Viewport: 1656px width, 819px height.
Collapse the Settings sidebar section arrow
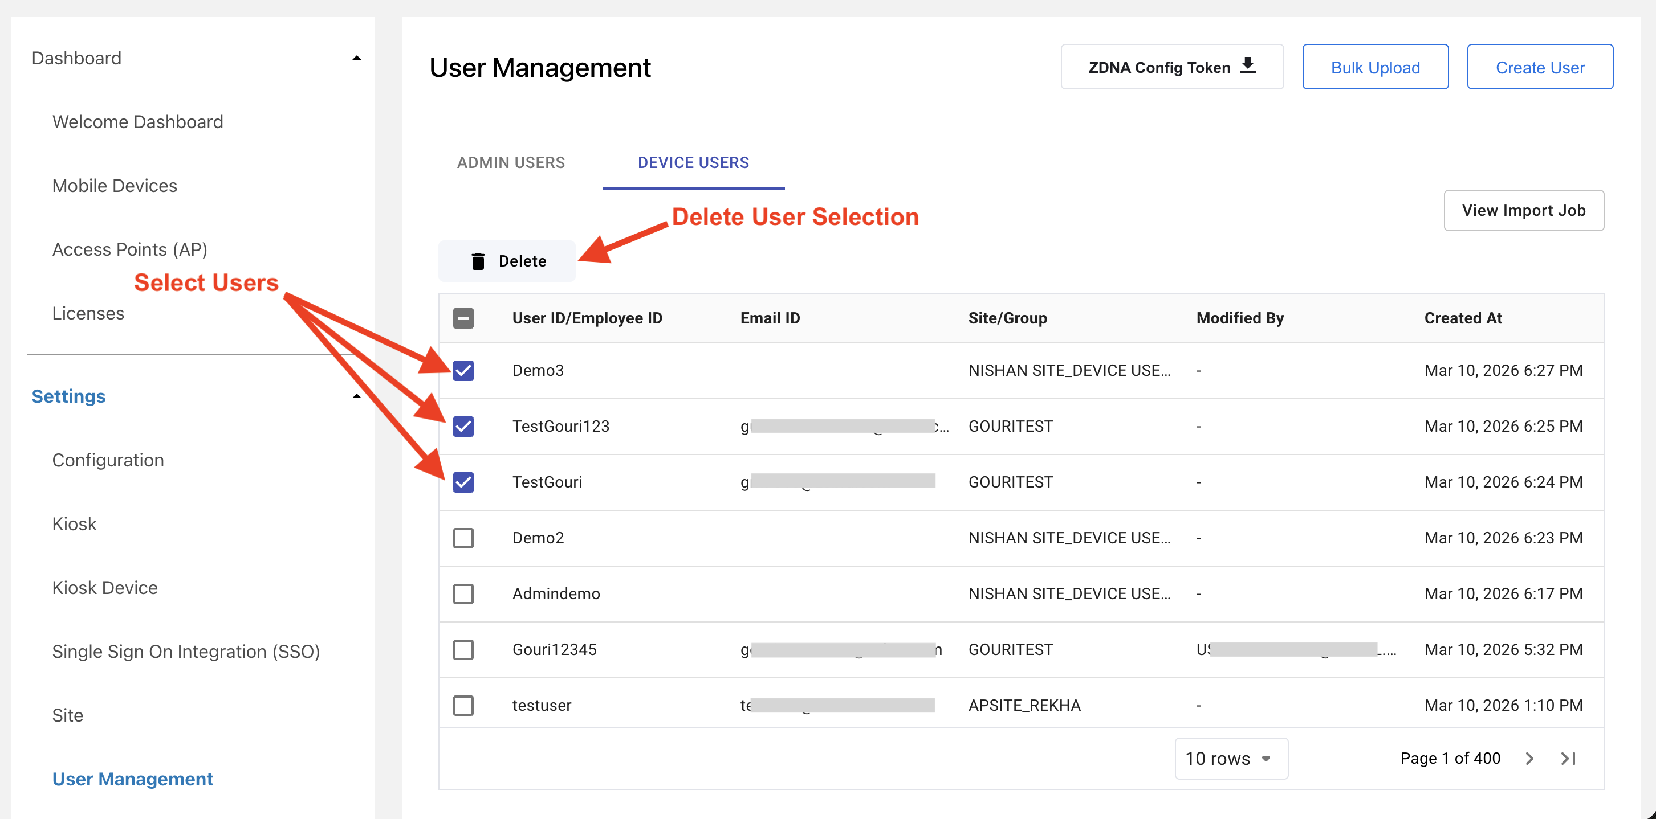click(357, 396)
